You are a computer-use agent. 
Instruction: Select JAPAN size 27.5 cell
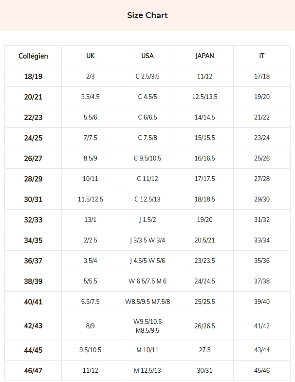204,350
